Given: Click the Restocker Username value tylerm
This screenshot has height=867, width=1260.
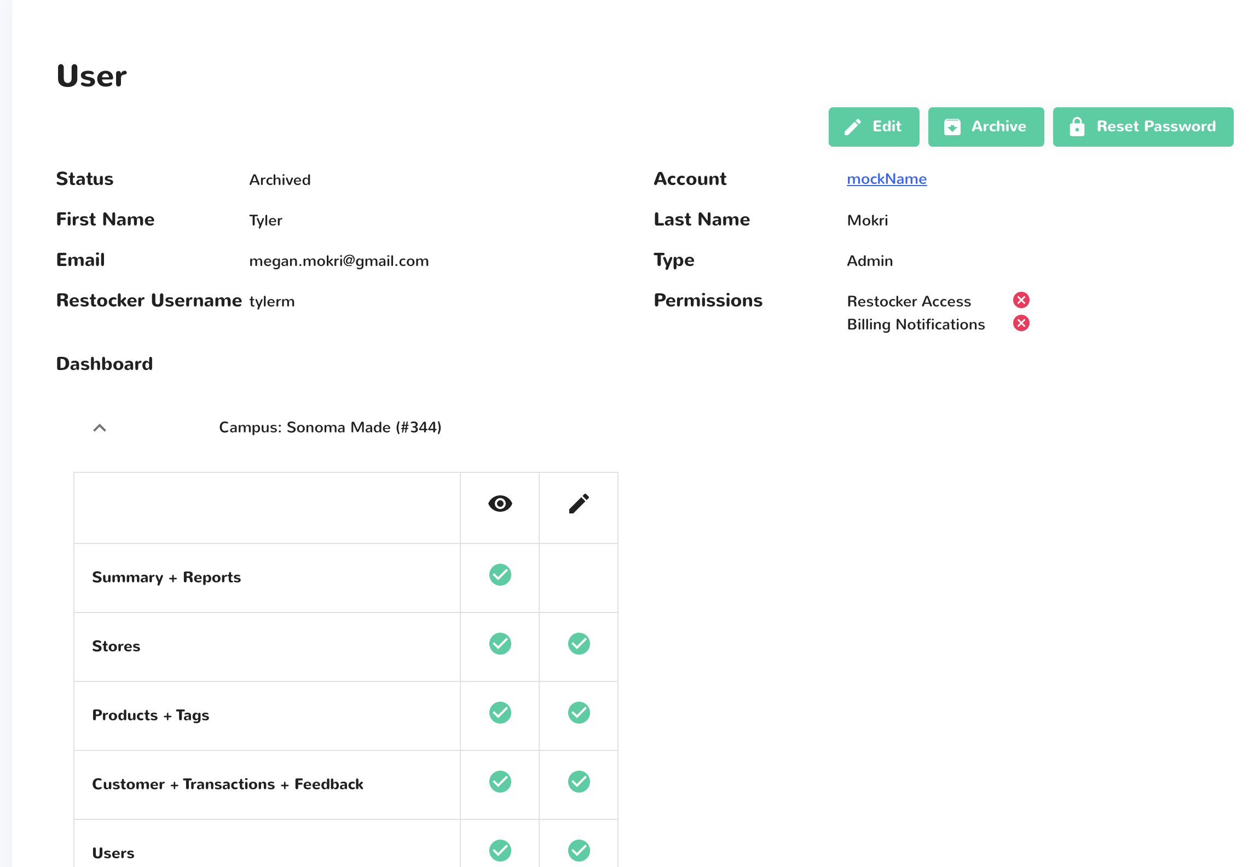Looking at the screenshot, I should click(271, 302).
